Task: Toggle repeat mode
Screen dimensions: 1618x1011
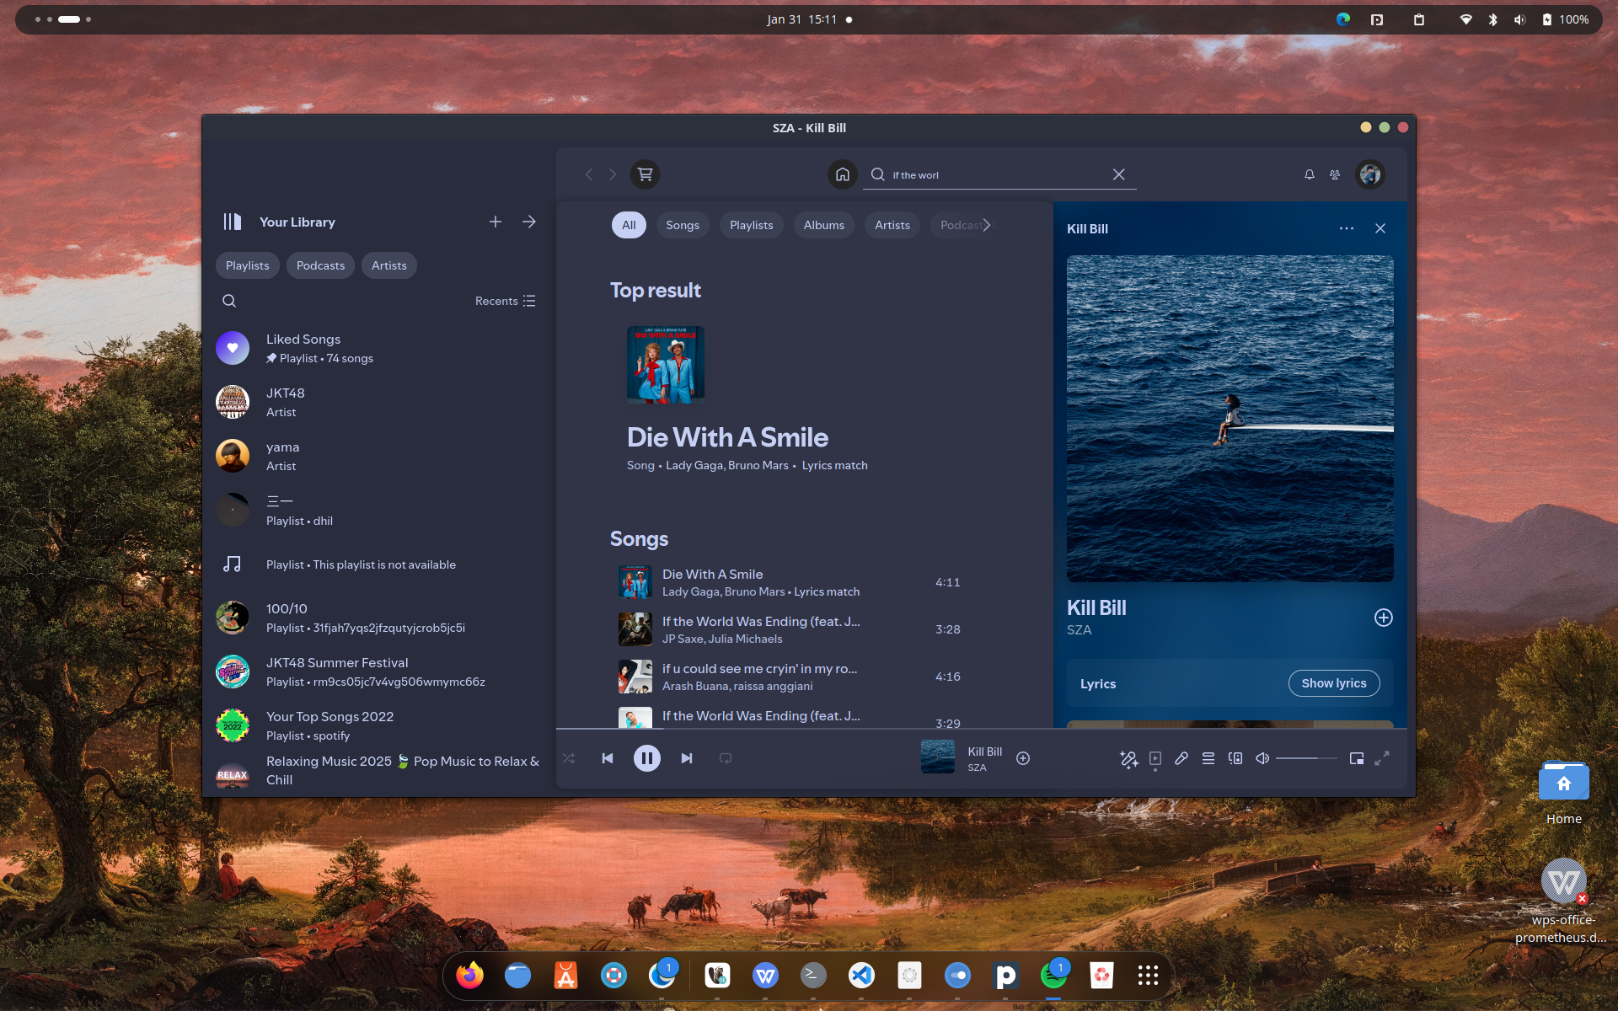Action: (x=726, y=758)
